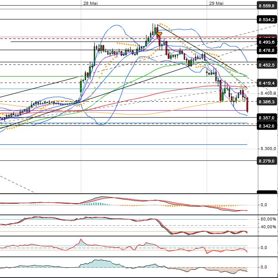
Task: Select the 8.300,0 axis value
Action: 268,148
